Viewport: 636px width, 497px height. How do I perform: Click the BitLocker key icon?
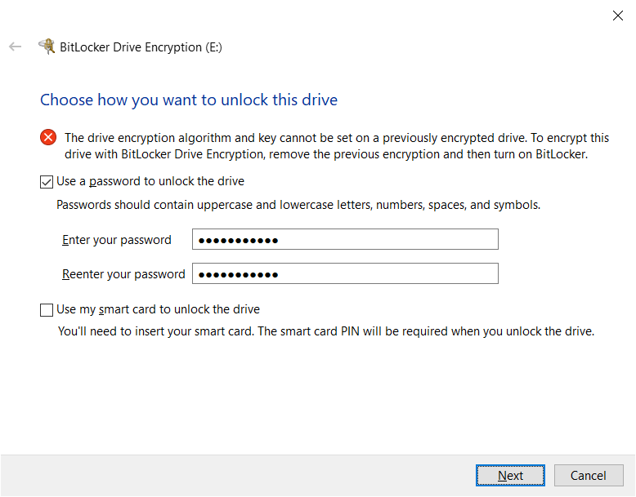(x=47, y=47)
